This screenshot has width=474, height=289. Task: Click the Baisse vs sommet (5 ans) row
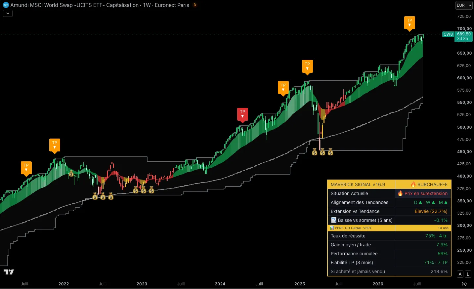[389, 220]
